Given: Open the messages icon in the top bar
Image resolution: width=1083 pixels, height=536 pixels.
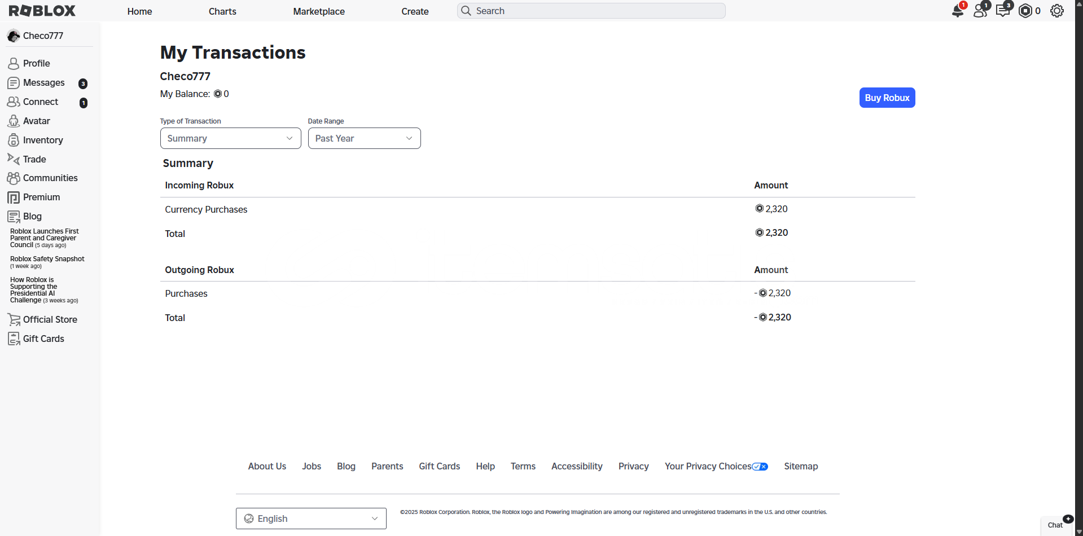Looking at the screenshot, I should 1003,11.
